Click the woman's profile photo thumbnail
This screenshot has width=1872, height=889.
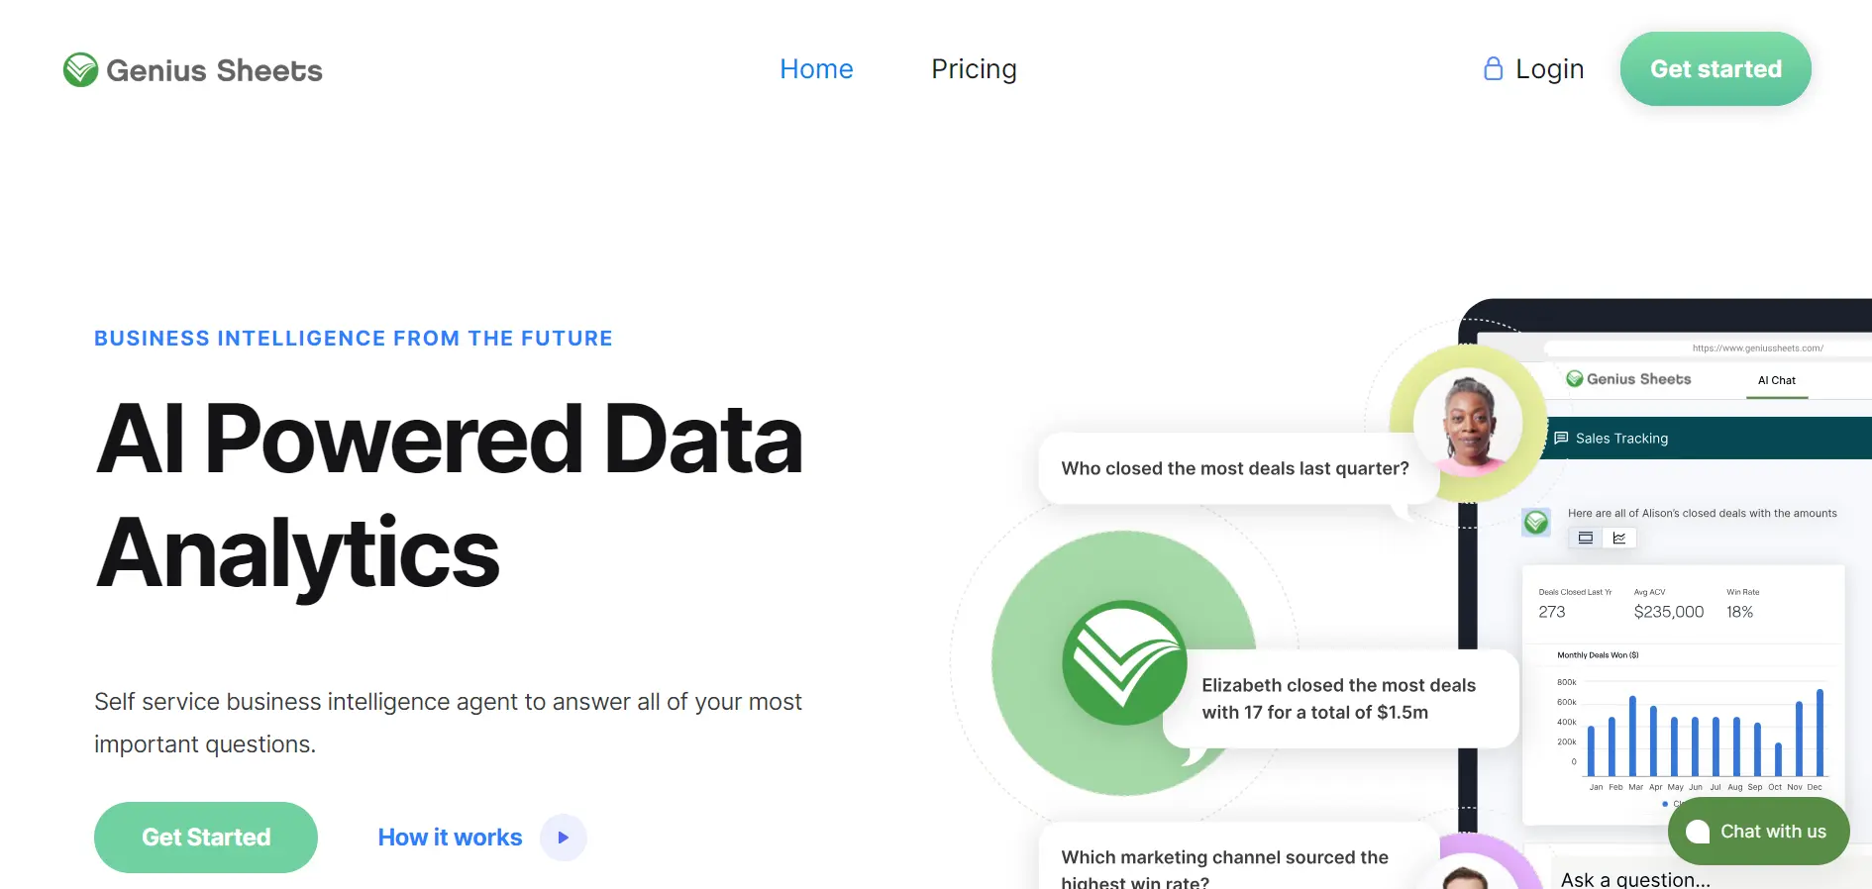coord(1468,423)
